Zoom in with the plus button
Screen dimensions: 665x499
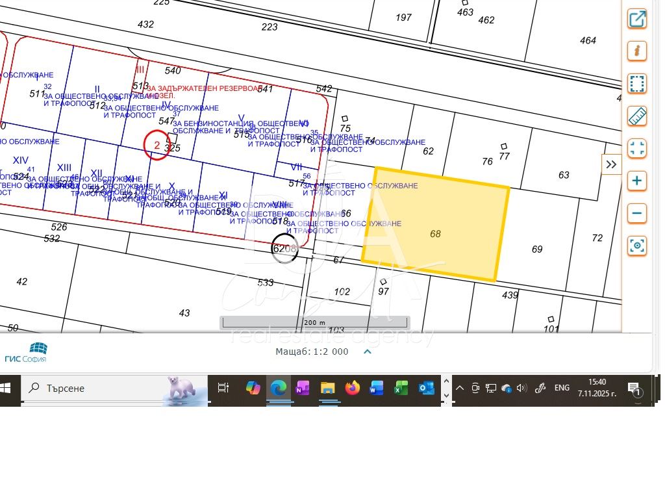[637, 181]
